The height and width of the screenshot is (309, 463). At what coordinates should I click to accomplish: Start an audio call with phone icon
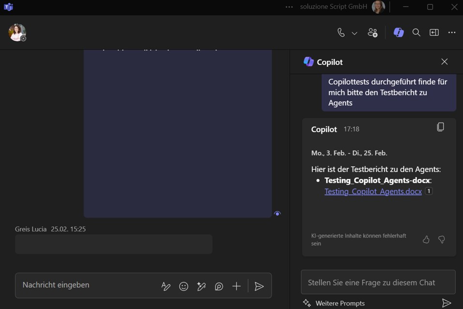click(341, 32)
